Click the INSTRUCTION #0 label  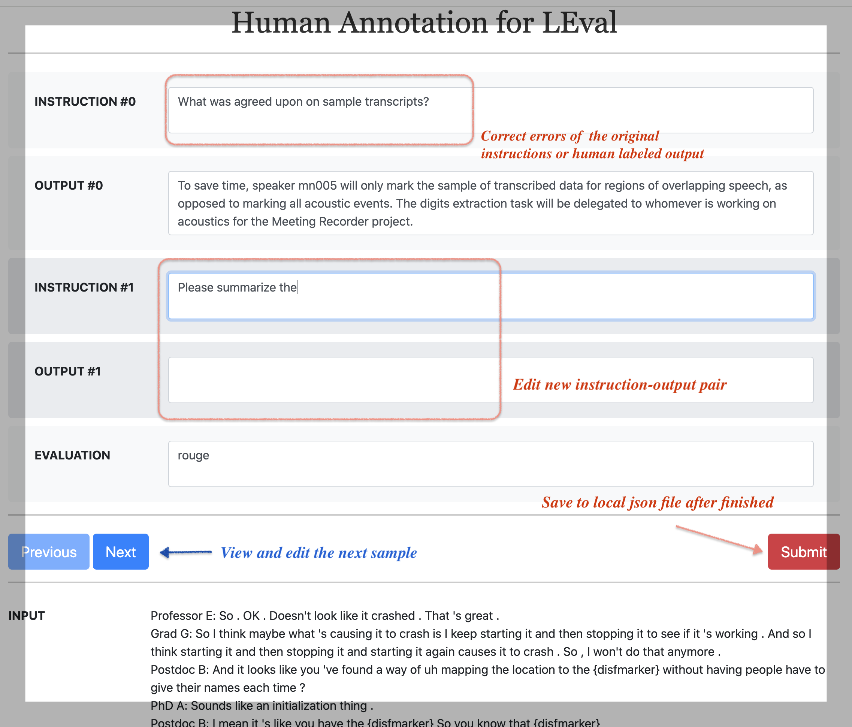(x=85, y=102)
